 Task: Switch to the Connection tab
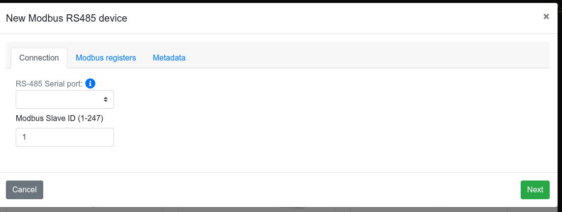tap(39, 58)
